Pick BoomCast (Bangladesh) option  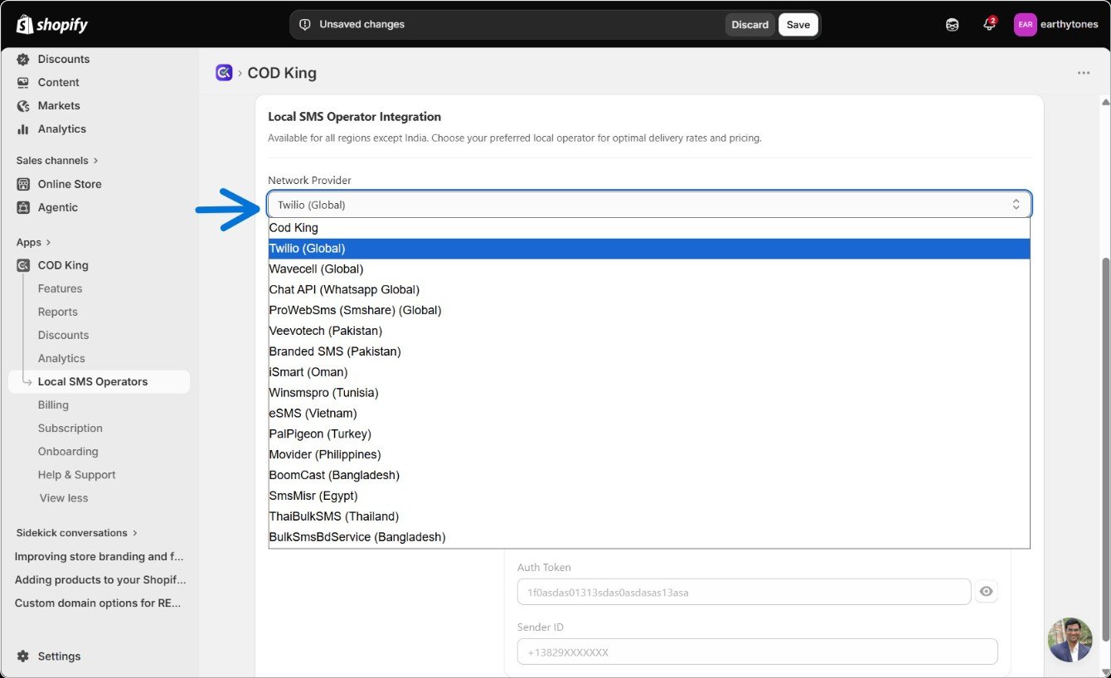coord(649,475)
